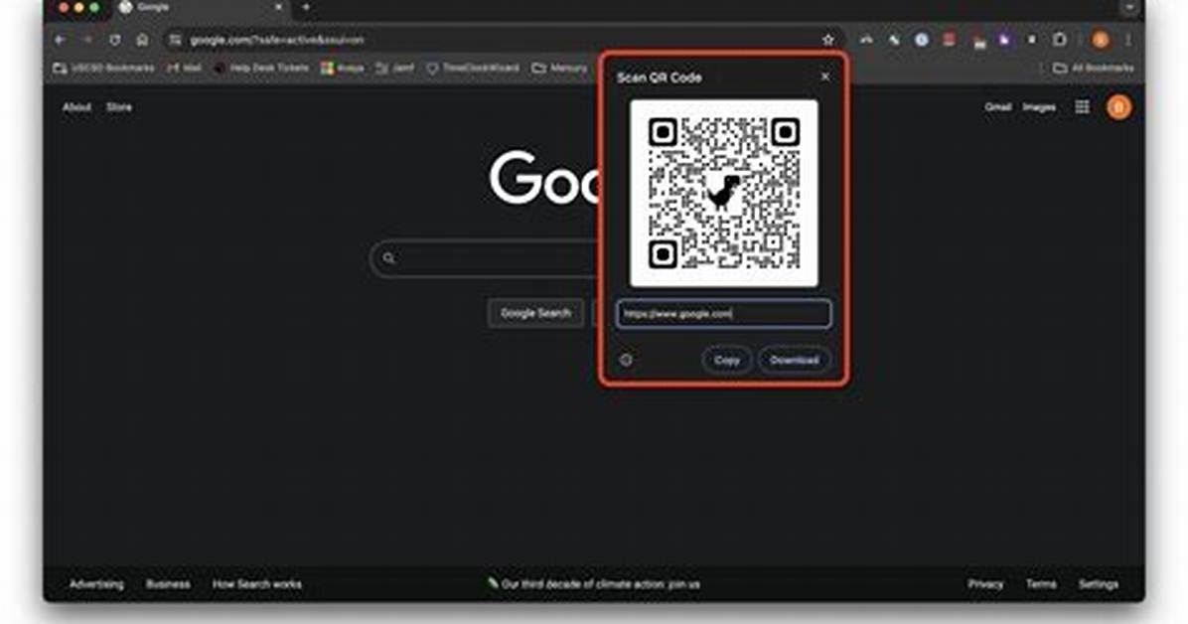
Task: Open the Help Desk Tickets bookmark
Action: tap(261, 68)
